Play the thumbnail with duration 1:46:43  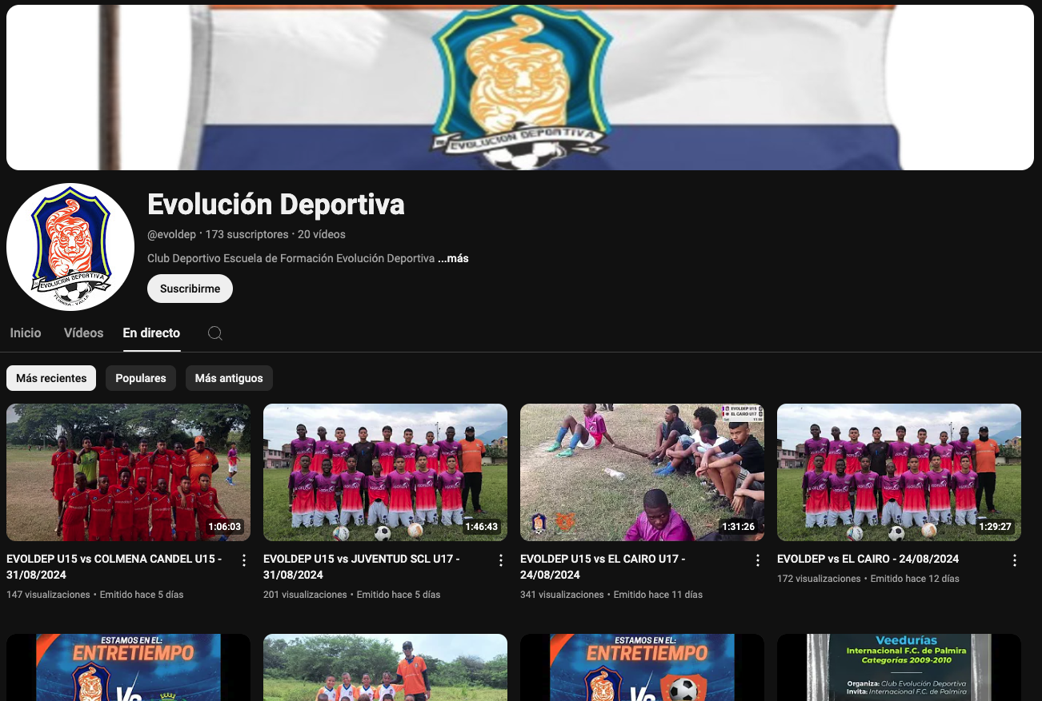(x=385, y=472)
